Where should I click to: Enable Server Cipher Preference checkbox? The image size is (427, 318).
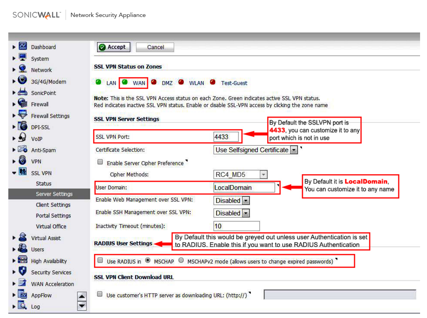100,162
